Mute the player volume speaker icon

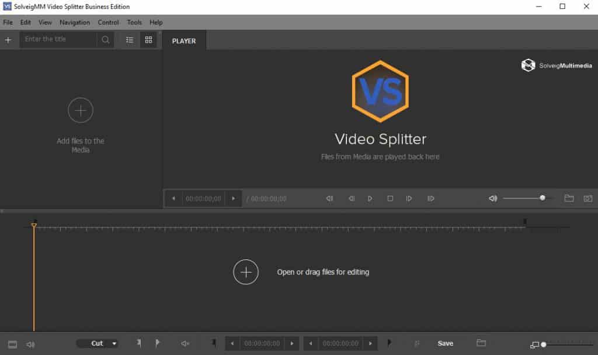(x=493, y=198)
